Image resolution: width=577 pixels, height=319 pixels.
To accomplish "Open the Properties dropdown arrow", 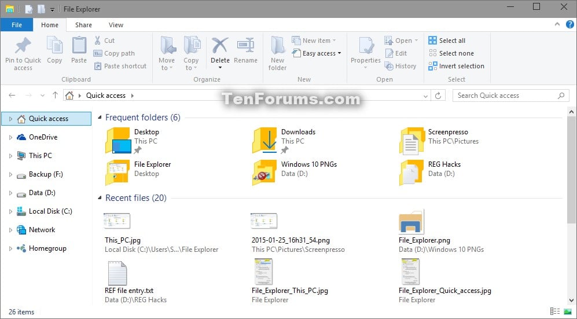I will (x=365, y=68).
